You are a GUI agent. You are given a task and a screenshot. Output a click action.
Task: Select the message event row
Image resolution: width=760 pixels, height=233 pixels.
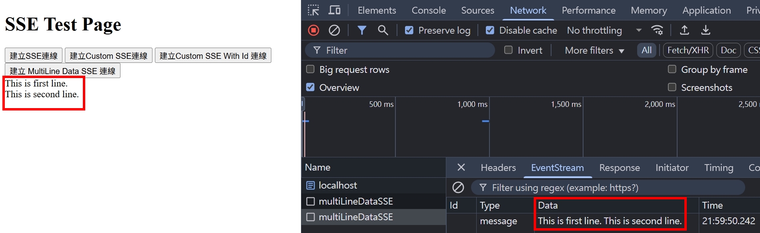603,221
